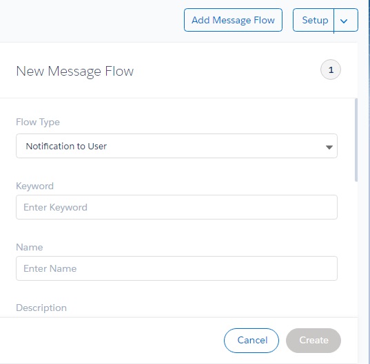370x364 pixels.
Task: Click the Keyword field label
Action: click(x=34, y=186)
